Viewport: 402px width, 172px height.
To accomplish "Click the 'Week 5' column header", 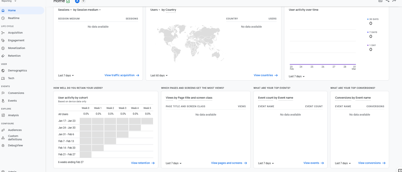I will 147,108.
